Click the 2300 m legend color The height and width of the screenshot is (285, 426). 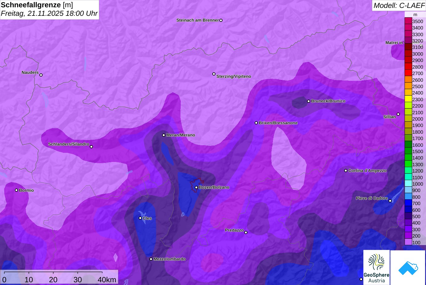click(408, 99)
